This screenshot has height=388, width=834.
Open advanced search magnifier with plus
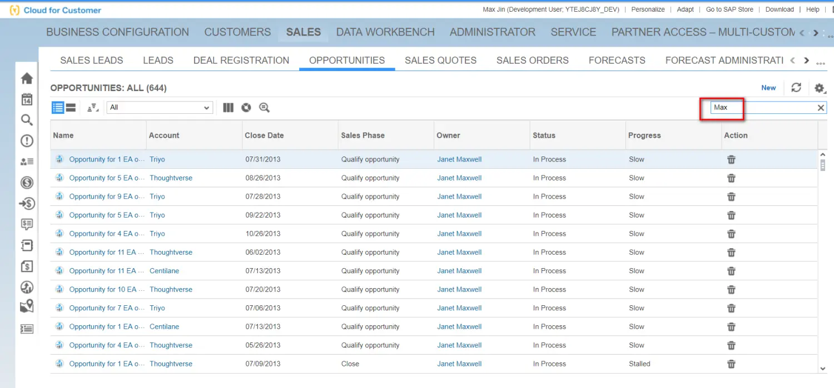264,108
